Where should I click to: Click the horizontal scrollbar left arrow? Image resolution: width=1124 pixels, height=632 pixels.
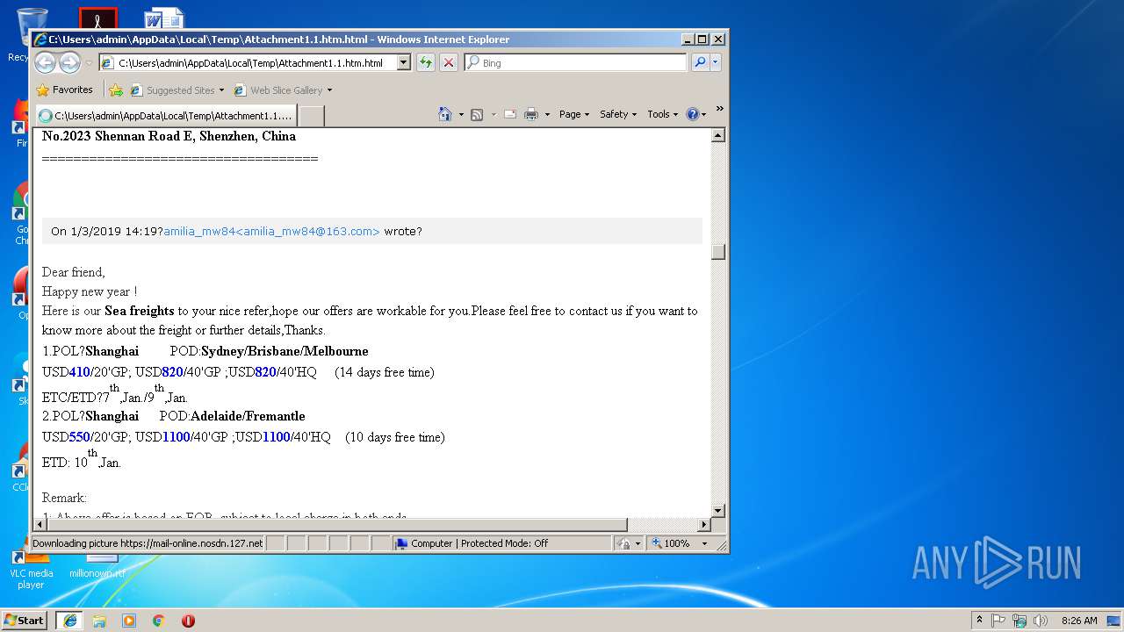pos(40,525)
